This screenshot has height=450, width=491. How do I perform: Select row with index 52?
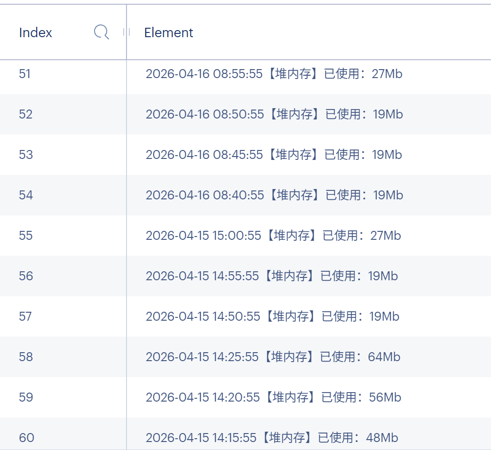pyautogui.click(x=26, y=114)
